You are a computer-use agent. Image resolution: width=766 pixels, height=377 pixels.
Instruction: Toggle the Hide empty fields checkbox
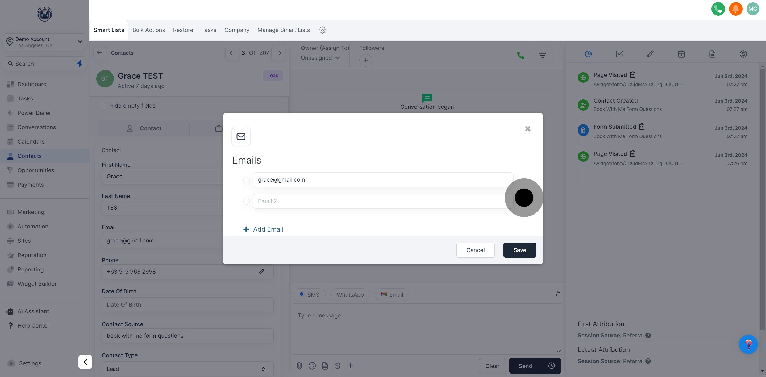tap(102, 106)
